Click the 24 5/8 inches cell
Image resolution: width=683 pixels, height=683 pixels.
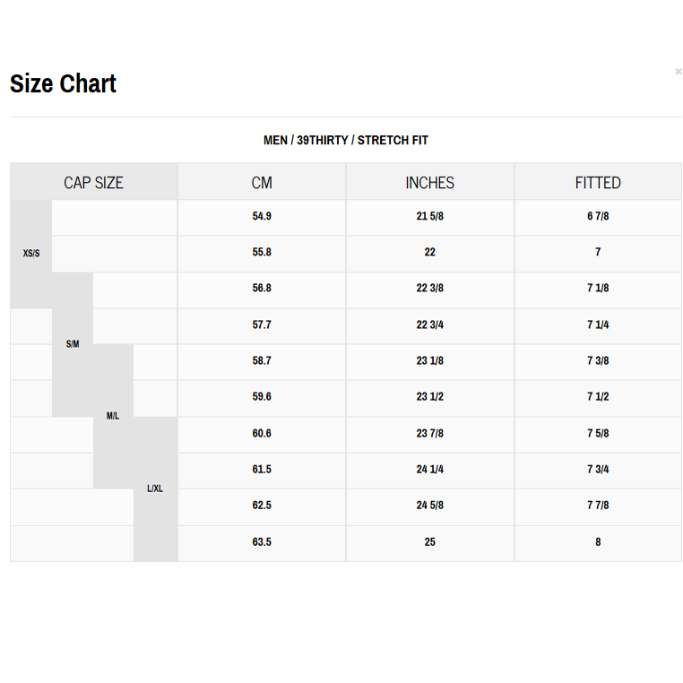(x=429, y=506)
